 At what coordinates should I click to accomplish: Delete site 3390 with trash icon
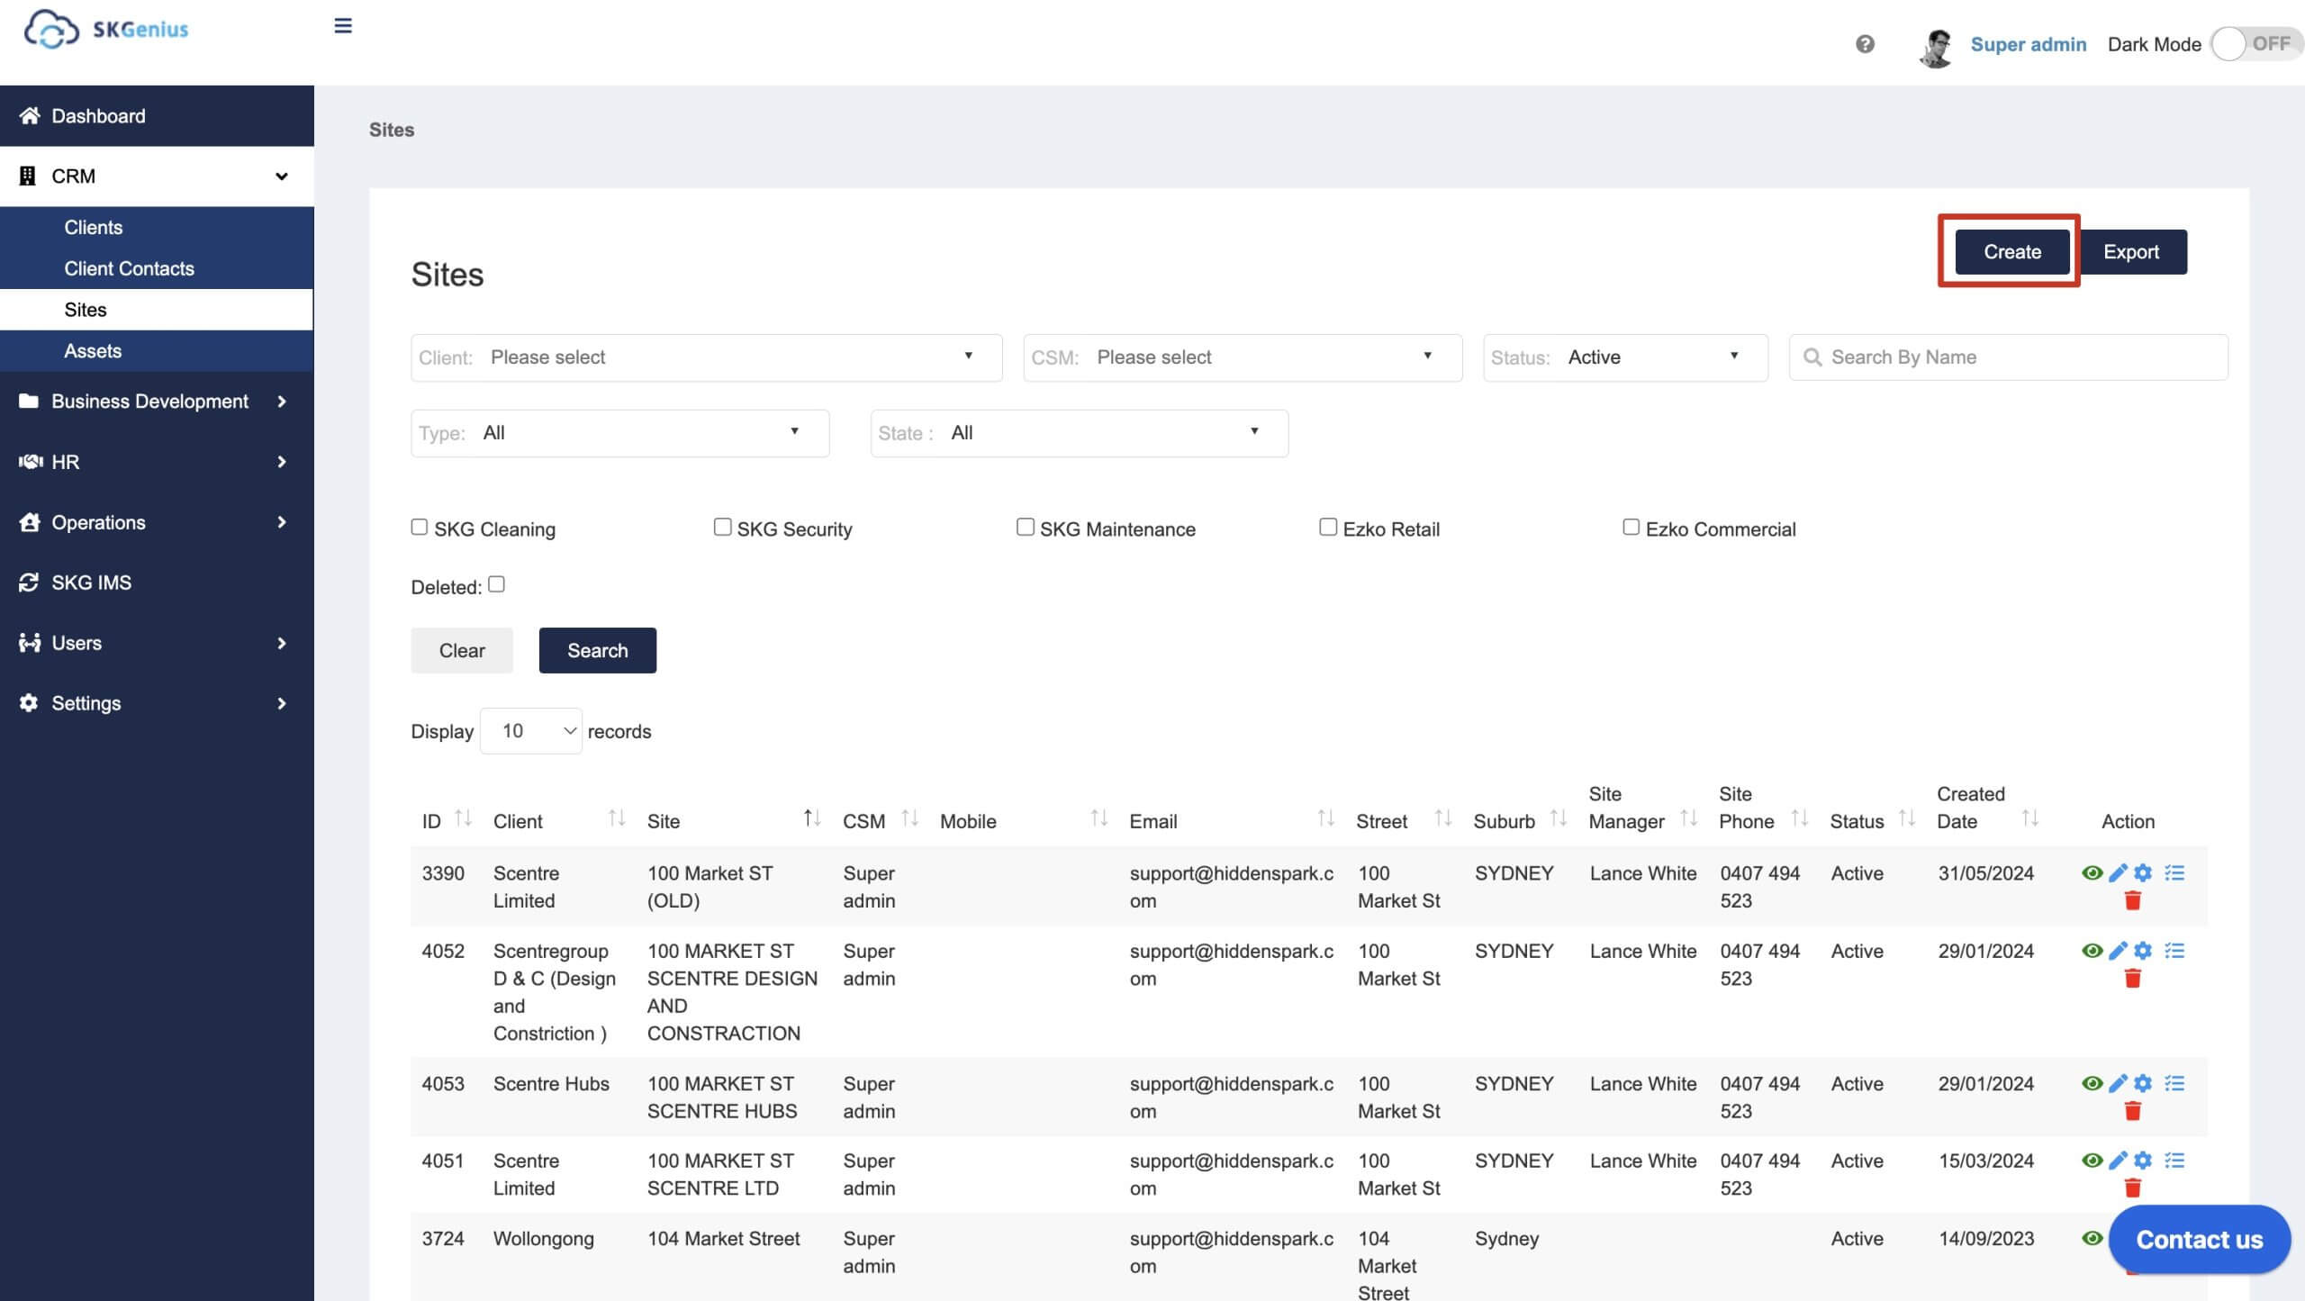(2132, 900)
